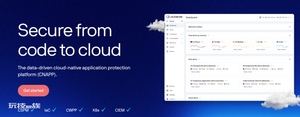The width and height of the screenshot is (300, 117).
Task: Click the Vulnerabilities shield icon
Action: tap(167, 38)
